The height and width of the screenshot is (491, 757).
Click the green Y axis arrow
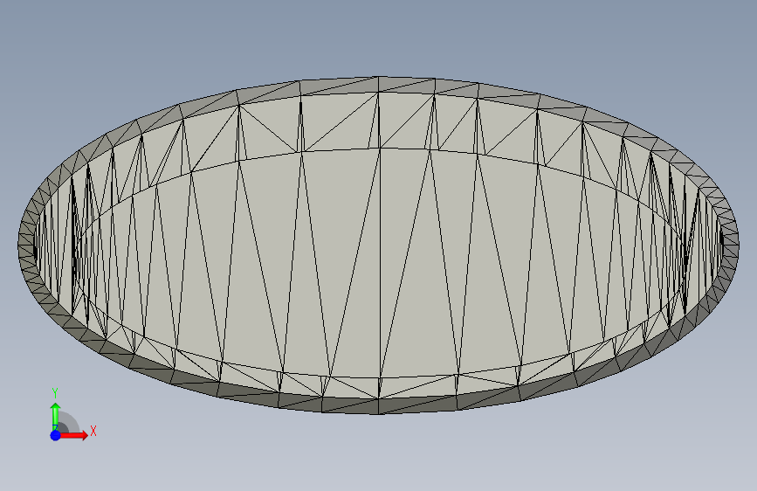pos(56,415)
